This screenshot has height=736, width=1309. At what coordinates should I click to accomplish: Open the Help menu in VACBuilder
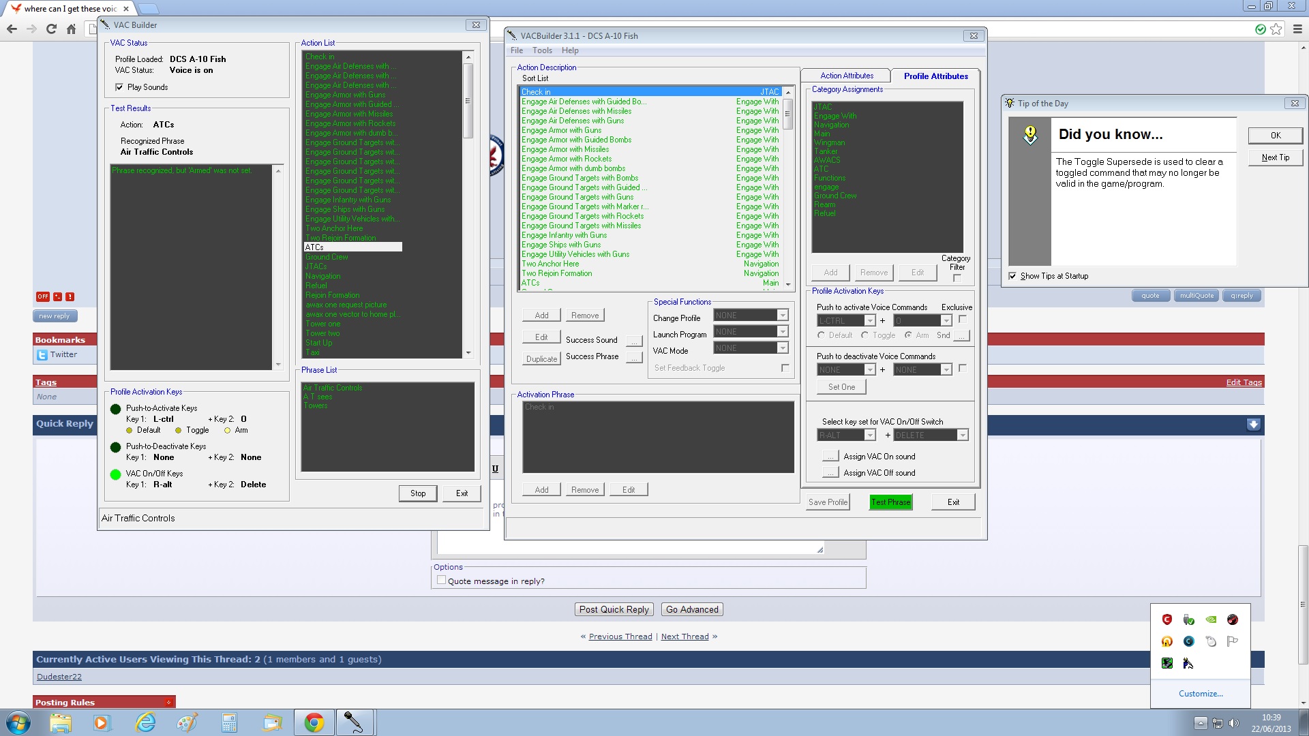[570, 50]
